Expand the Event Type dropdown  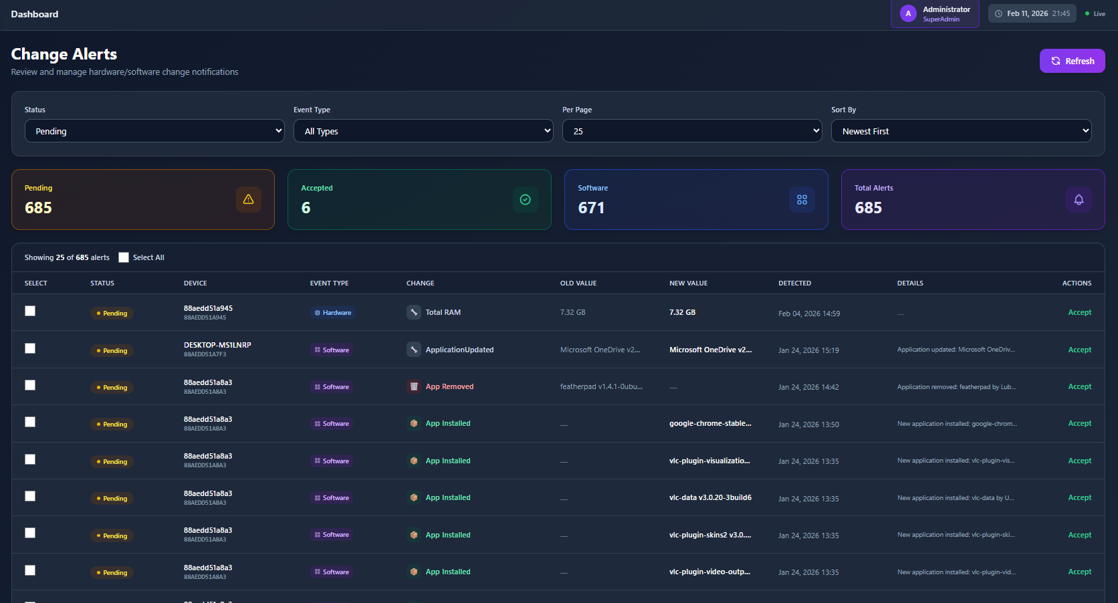pos(423,131)
